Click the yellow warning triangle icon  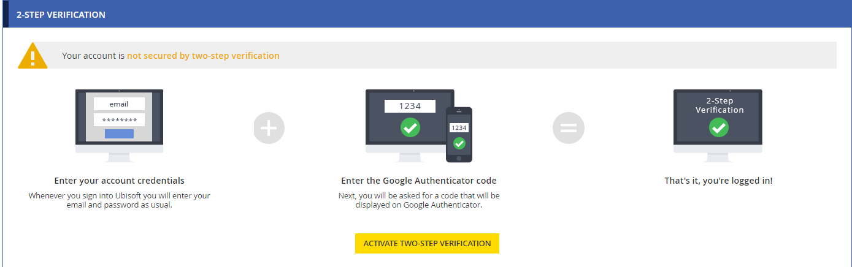tap(33, 56)
